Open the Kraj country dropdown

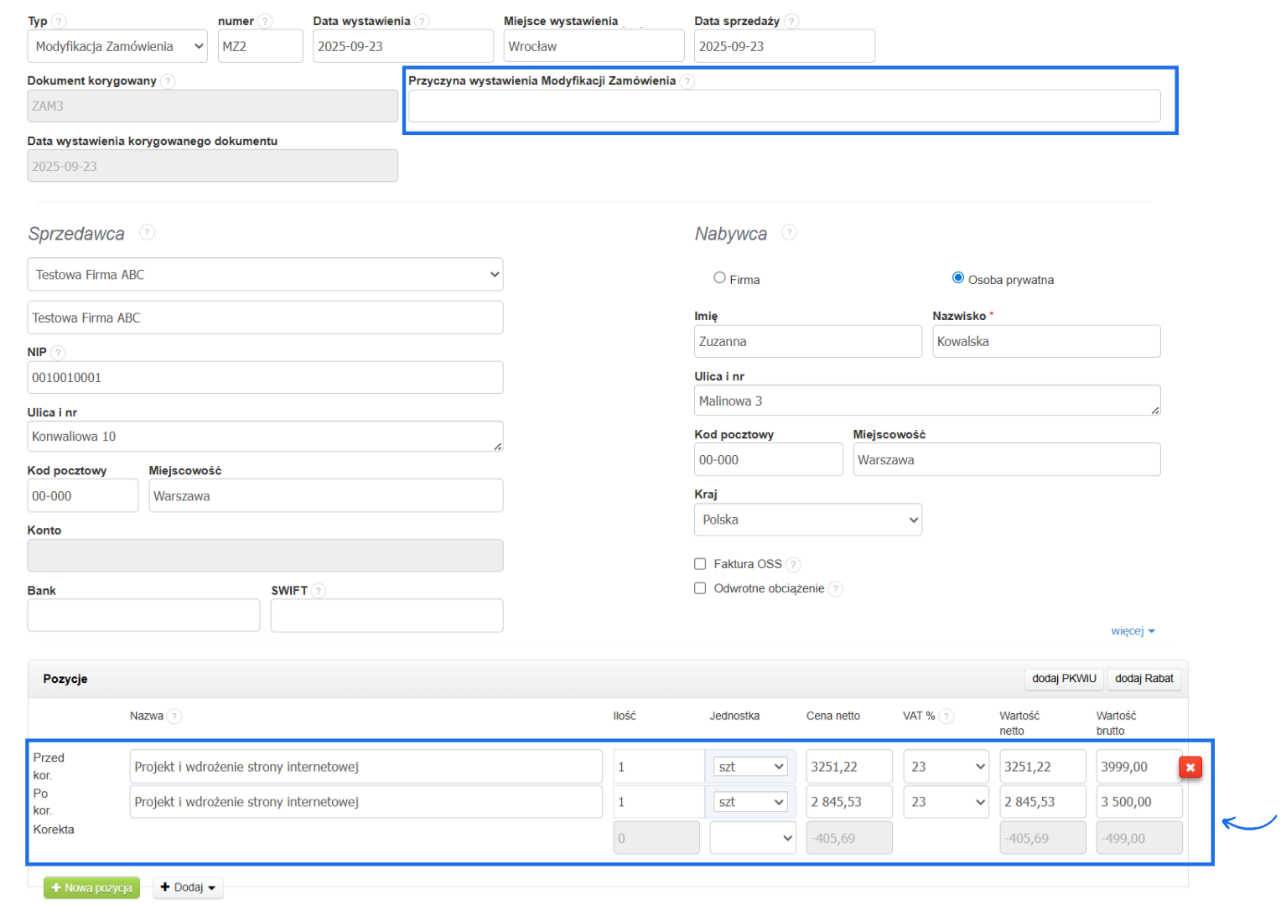(808, 520)
